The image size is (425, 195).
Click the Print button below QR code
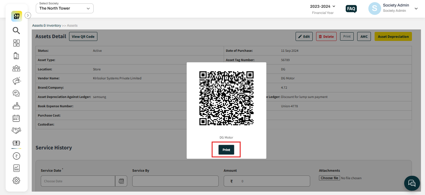(226, 150)
